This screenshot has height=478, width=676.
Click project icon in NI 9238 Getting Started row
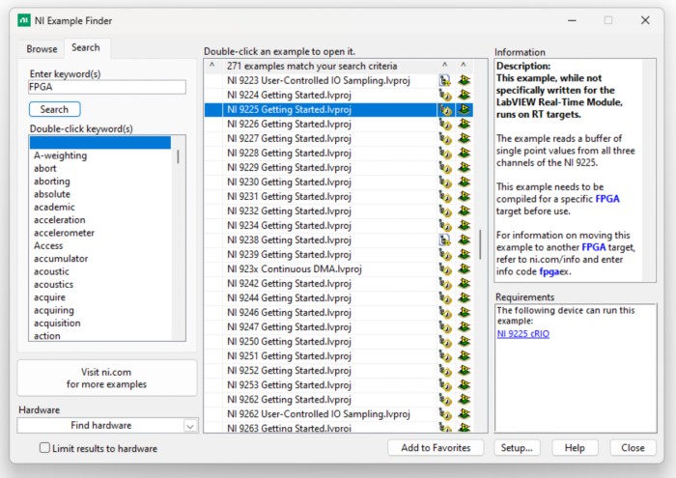[445, 240]
